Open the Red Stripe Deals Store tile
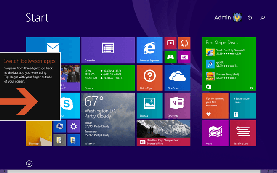Viewport: 277px width, 173px height. [229, 64]
